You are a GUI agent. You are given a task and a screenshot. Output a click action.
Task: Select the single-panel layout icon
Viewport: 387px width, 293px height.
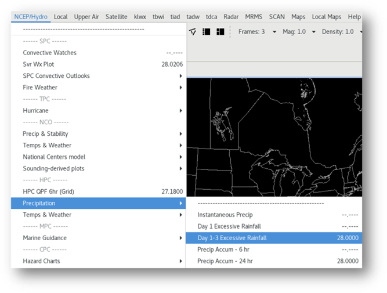click(x=207, y=31)
